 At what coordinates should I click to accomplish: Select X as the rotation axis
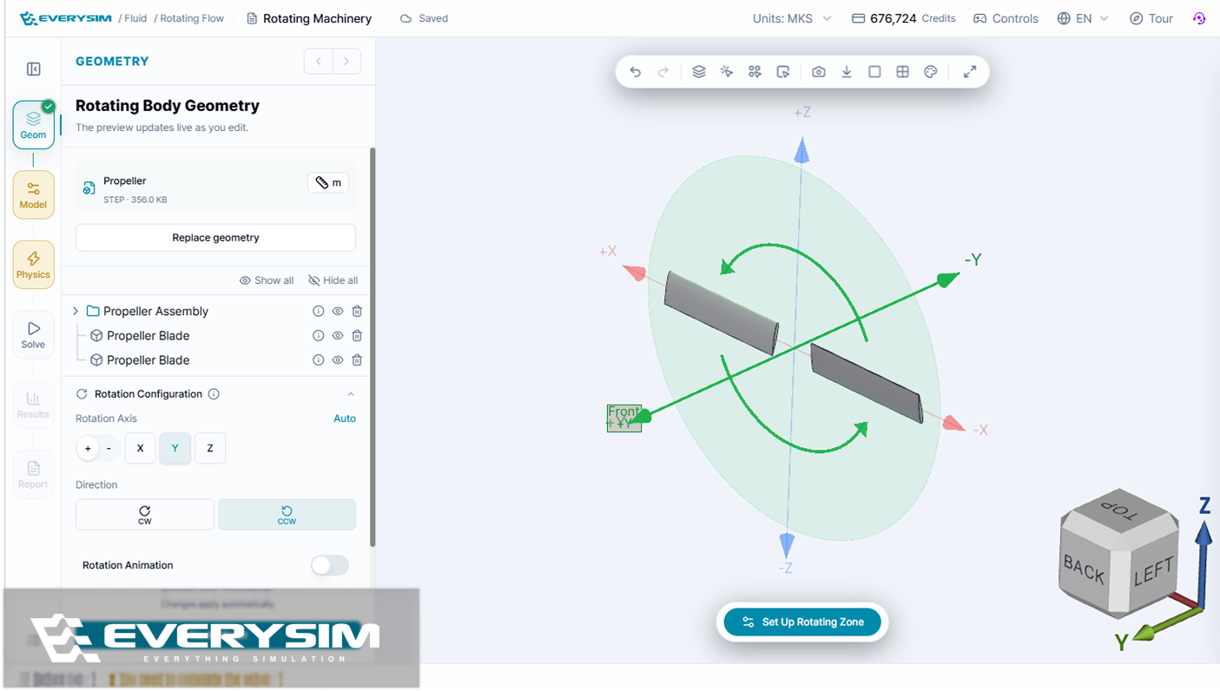(x=141, y=448)
